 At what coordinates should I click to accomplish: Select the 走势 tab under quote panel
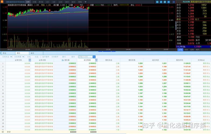coord(192,50)
